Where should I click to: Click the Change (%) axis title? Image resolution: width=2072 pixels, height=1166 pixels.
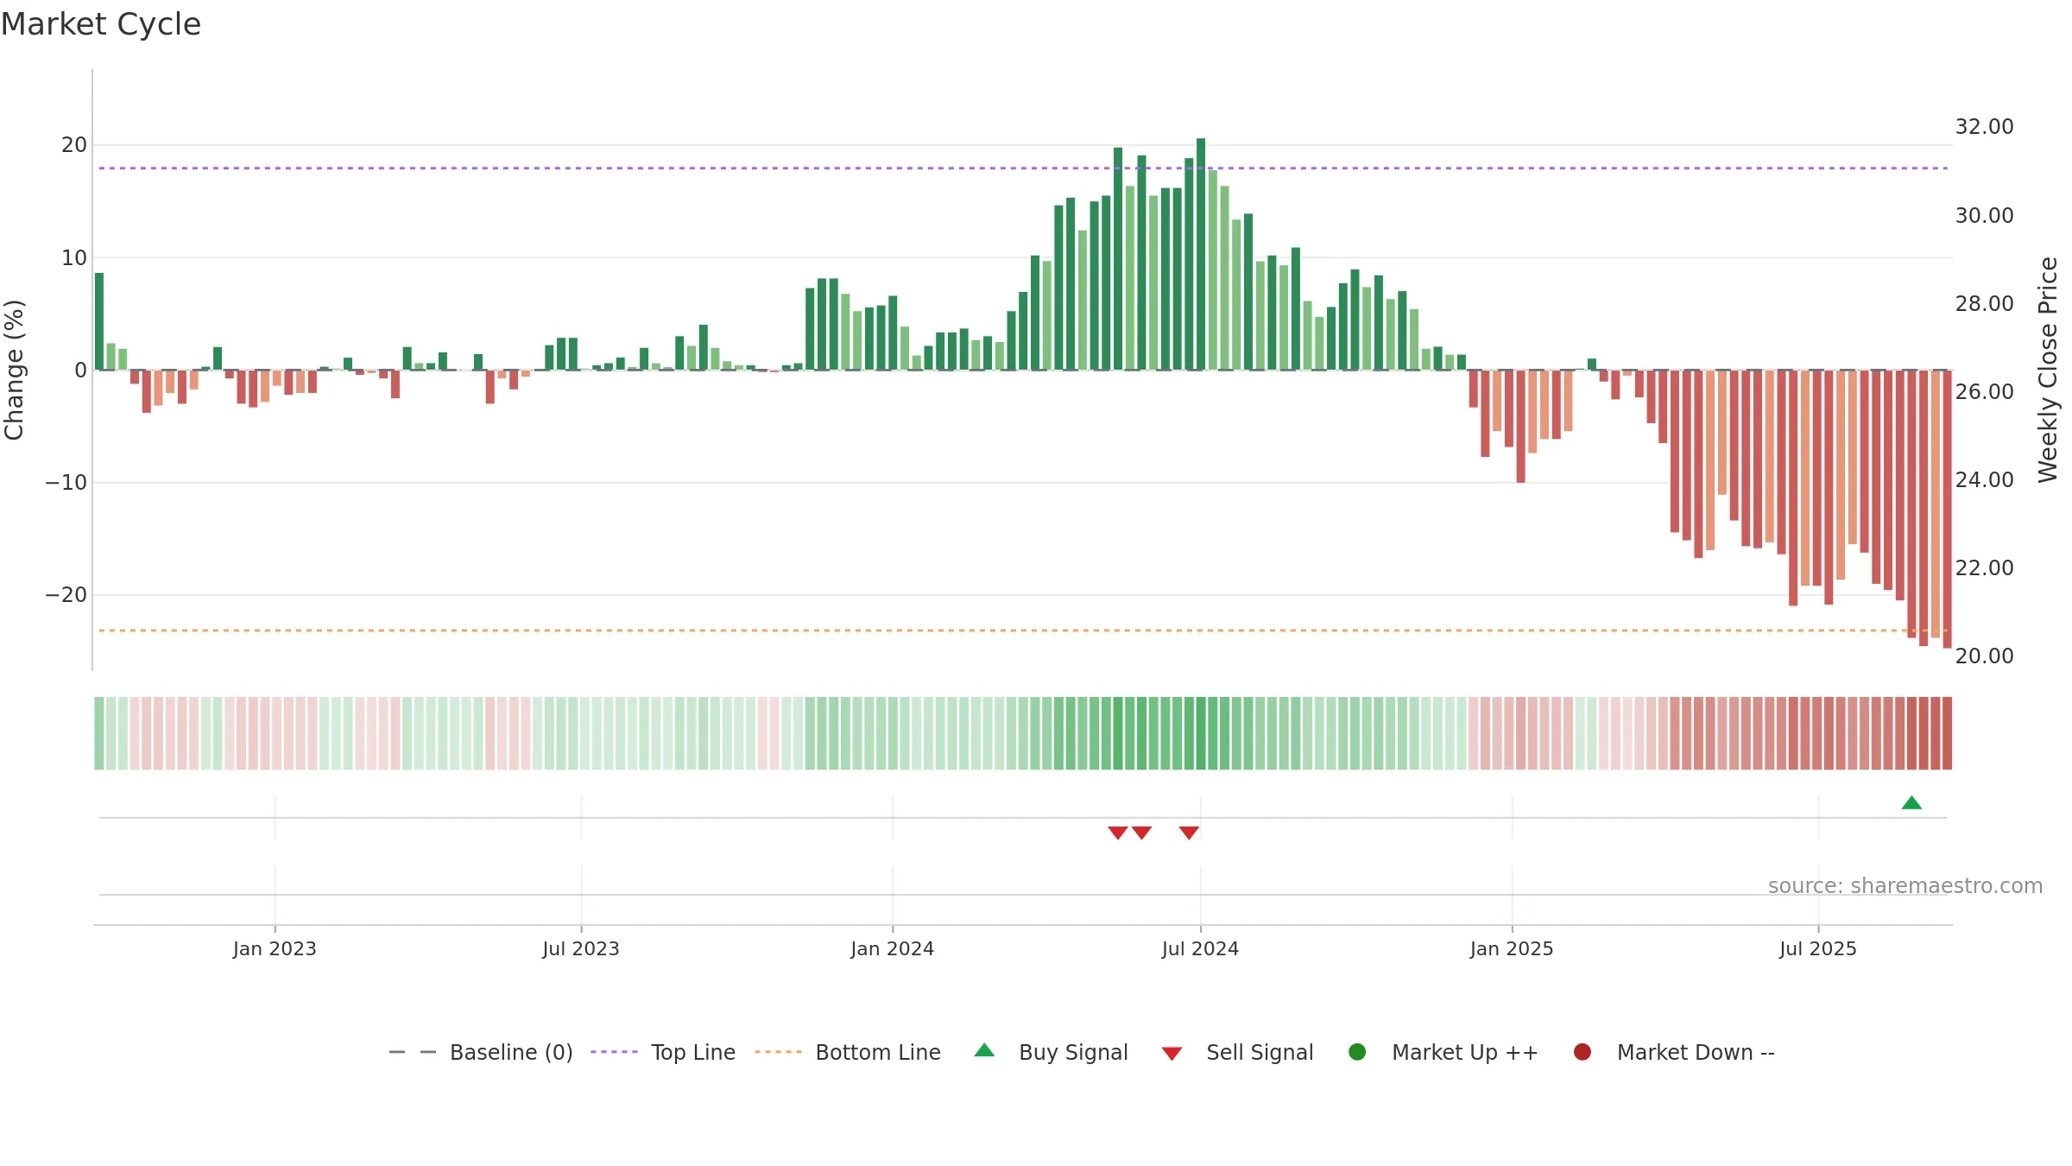[x=14, y=370]
